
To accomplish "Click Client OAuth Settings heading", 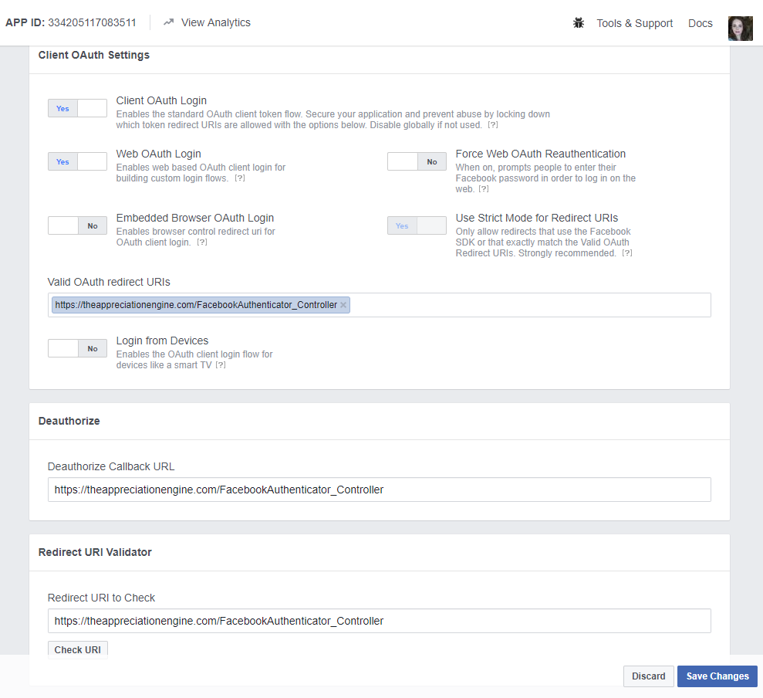I will pyautogui.click(x=94, y=55).
